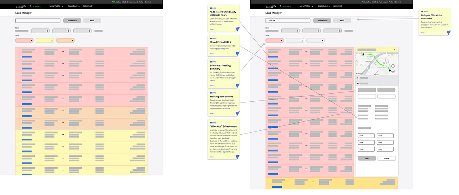Click Alex K on the Eliminate "Tracking Summary" note
Image resolution: width=459 pixels, height=195 pixels.
[212, 86]
